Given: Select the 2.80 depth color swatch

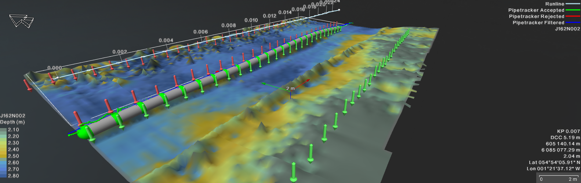Looking at the screenshot, I should click(x=3, y=176).
